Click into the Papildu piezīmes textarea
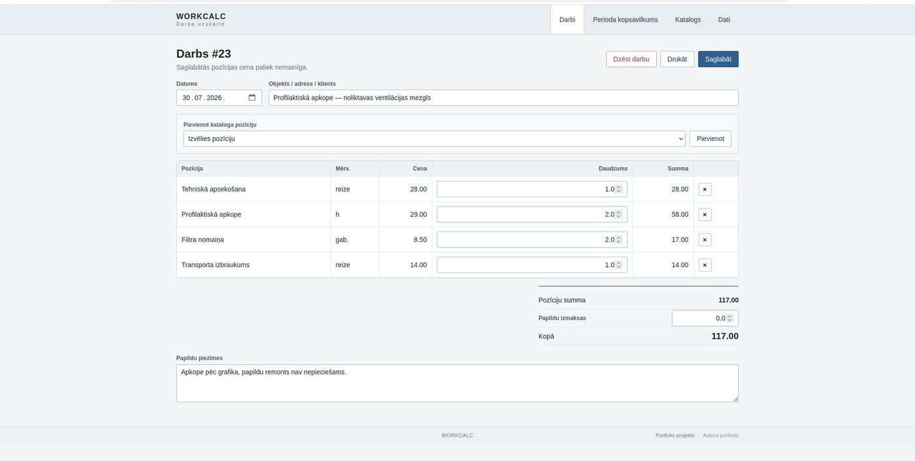Screen dimensions: 915x461 [x=457, y=383]
